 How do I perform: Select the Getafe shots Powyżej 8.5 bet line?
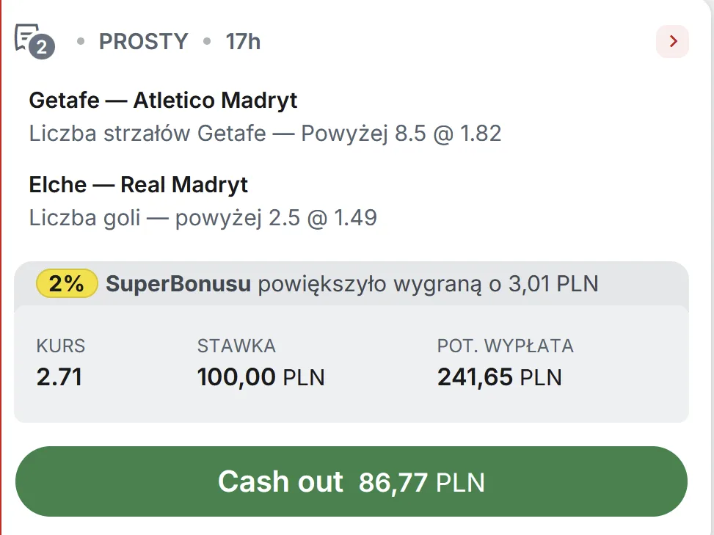[x=264, y=134]
